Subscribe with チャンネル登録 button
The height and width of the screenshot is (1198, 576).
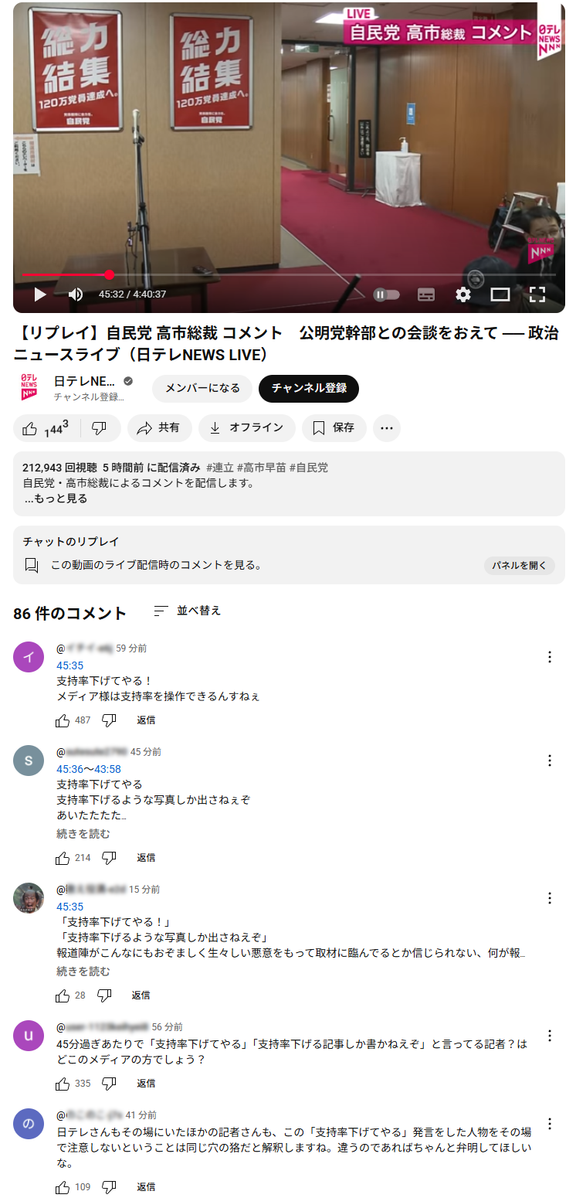pyautogui.click(x=309, y=388)
